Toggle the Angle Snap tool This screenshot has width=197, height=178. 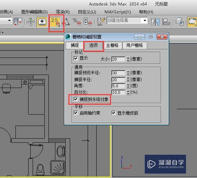point(66,22)
